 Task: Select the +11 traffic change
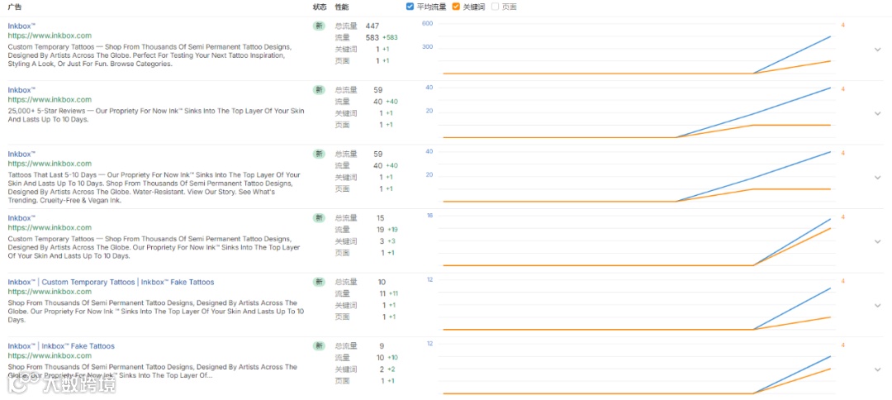[x=394, y=293]
